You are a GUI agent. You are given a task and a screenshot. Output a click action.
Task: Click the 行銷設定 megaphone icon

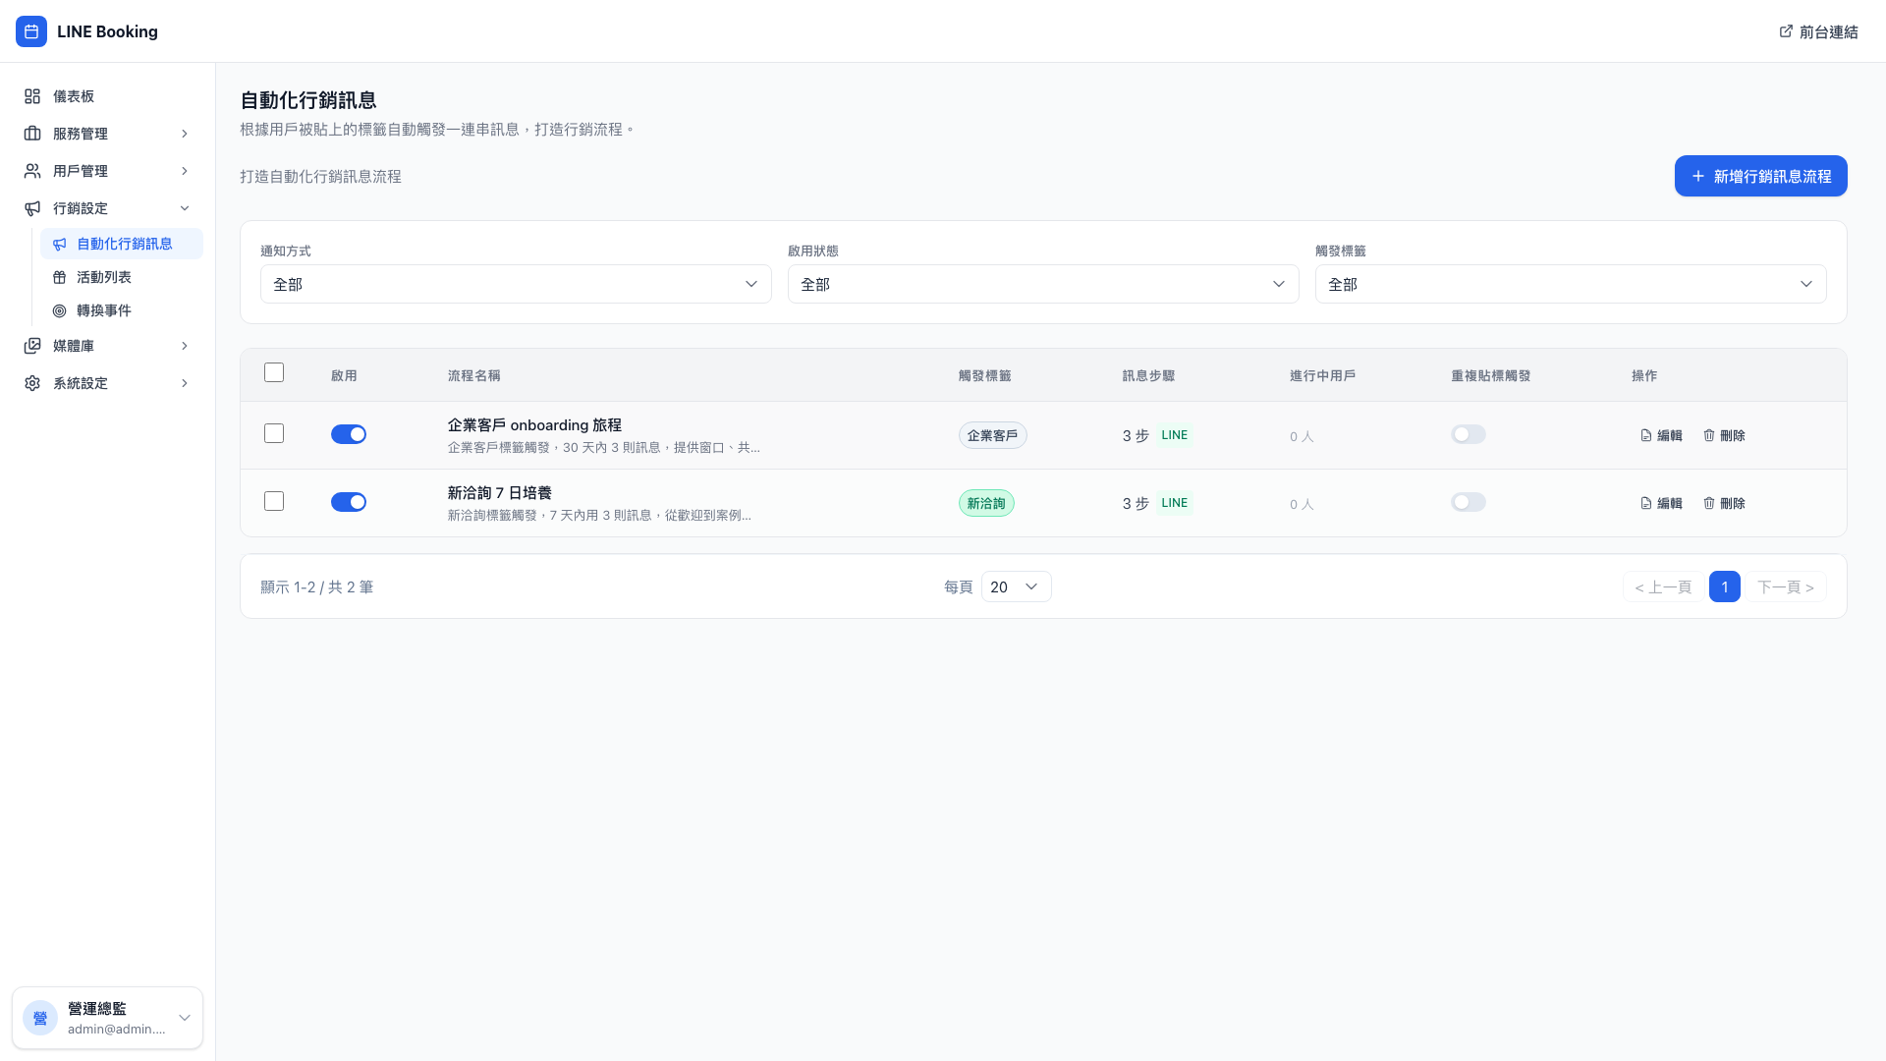32,208
